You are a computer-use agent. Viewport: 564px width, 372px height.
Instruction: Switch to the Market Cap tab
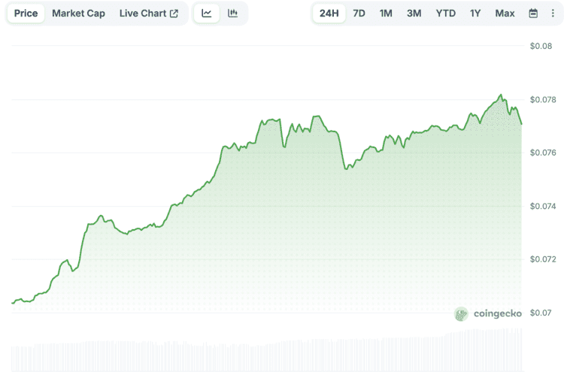click(x=78, y=14)
